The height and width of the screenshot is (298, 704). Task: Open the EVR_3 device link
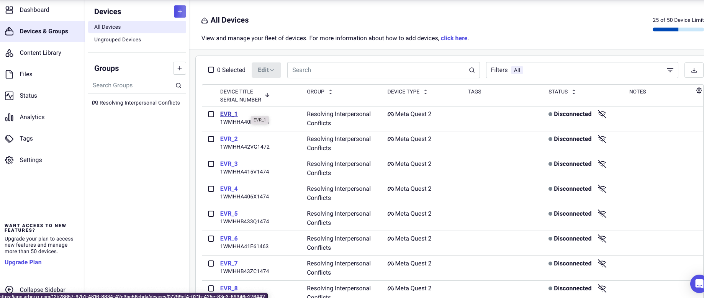[229, 164]
